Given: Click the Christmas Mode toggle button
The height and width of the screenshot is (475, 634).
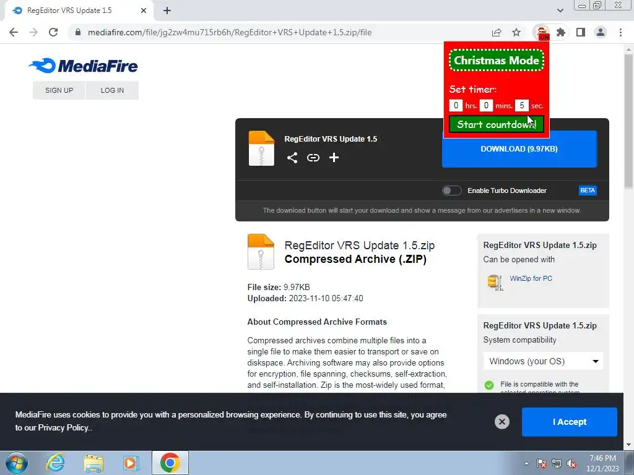Looking at the screenshot, I should point(496,60).
